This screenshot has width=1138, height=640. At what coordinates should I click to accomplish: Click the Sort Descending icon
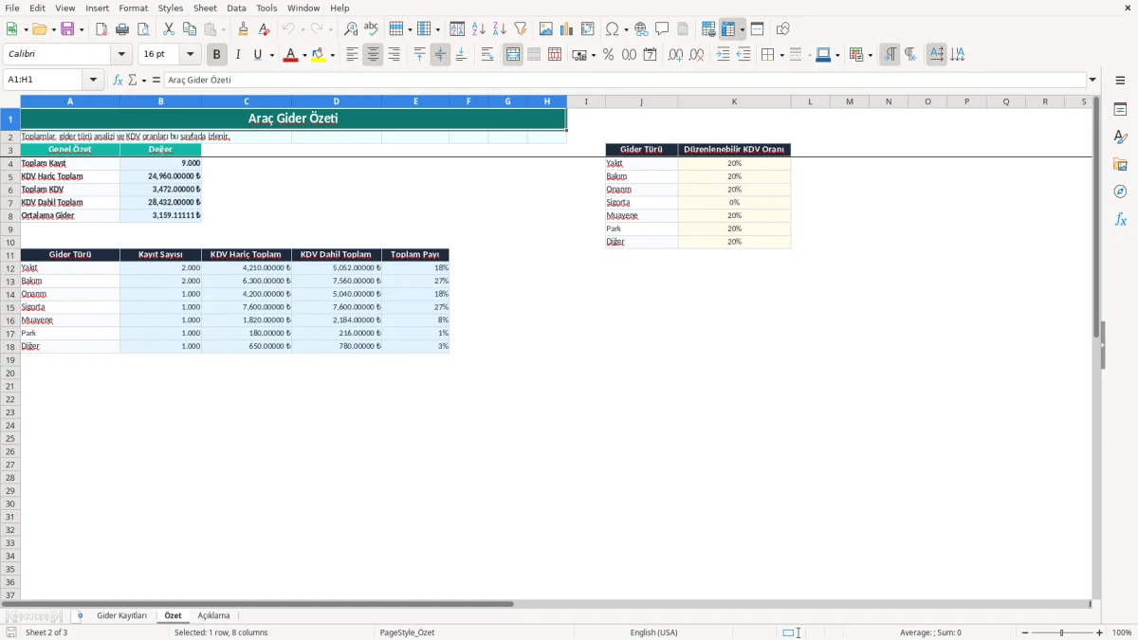coord(500,29)
